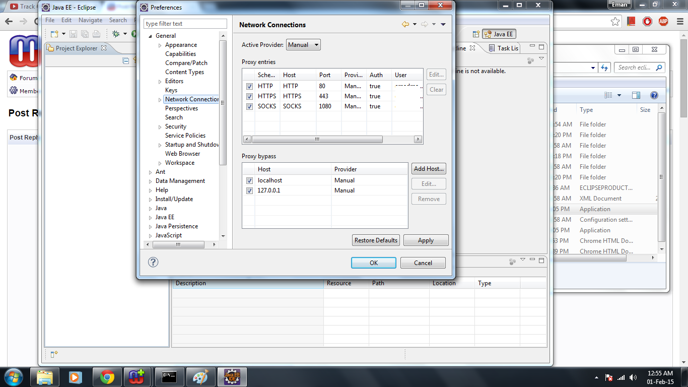Click the back arrow in Preferences header
Viewport: 688px width, 387px height.
pyautogui.click(x=405, y=24)
